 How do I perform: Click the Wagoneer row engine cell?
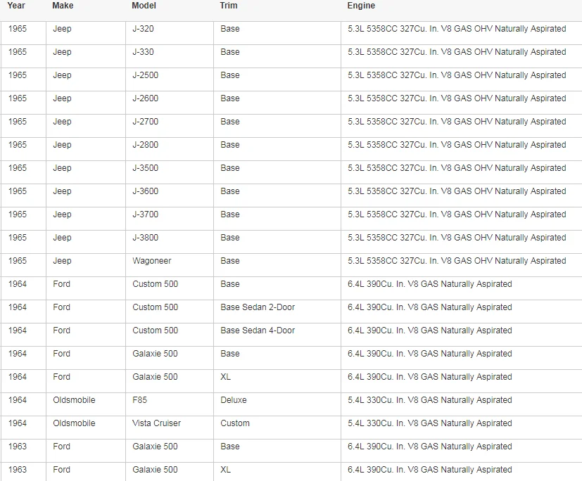click(x=456, y=261)
